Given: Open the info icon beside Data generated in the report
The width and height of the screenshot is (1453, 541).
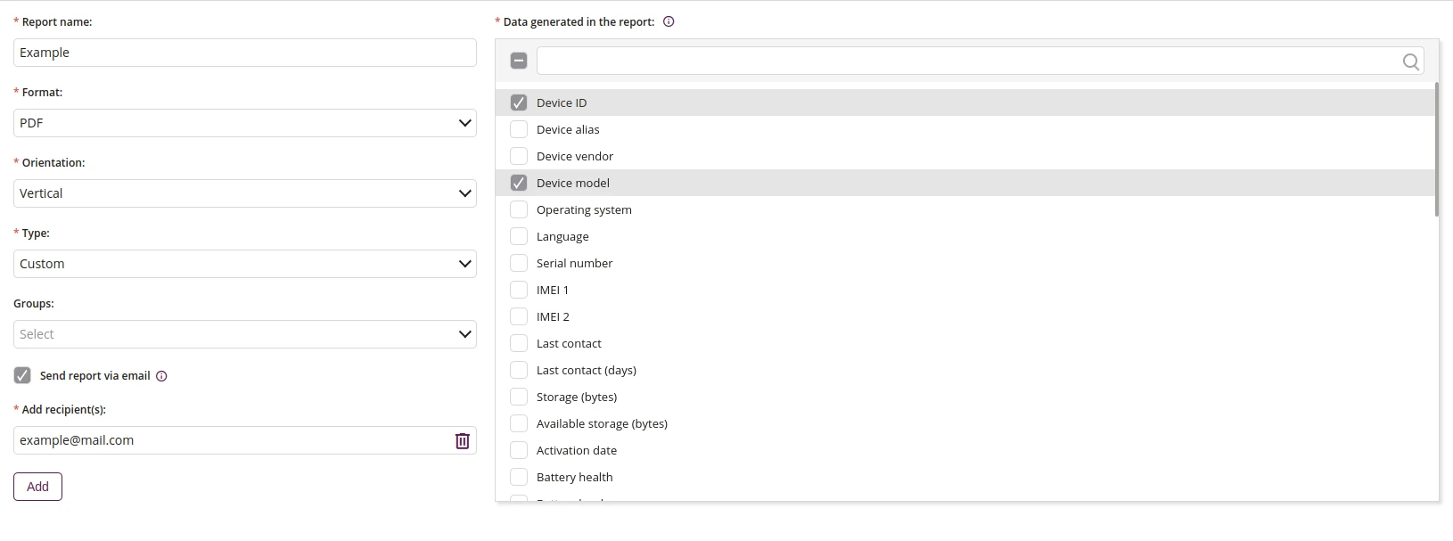Looking at the screenshot, I should (669, 21).
